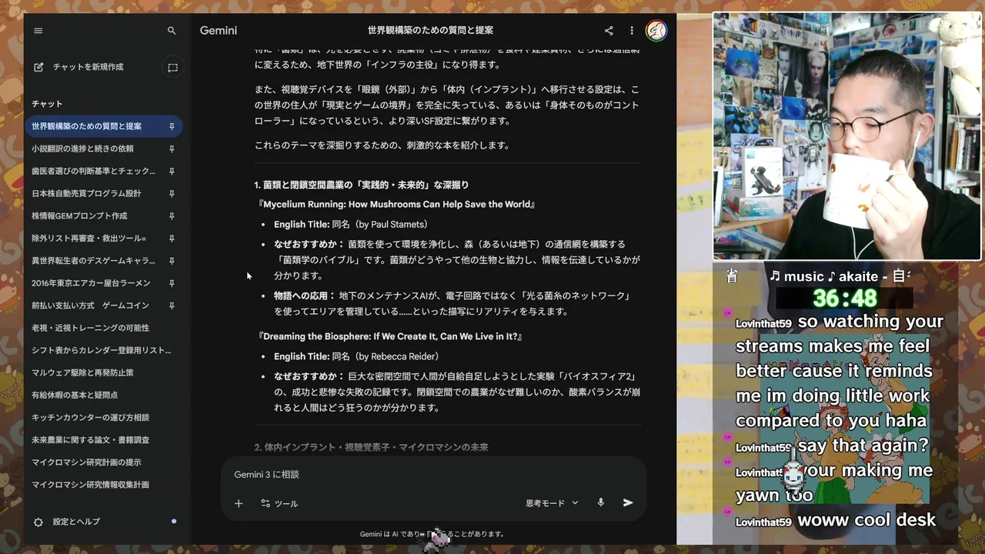Open chat マイクロマシン研究計画の提示
This screenshot has width=985, height=554.
pyautogui.click(x=103, y=462)
